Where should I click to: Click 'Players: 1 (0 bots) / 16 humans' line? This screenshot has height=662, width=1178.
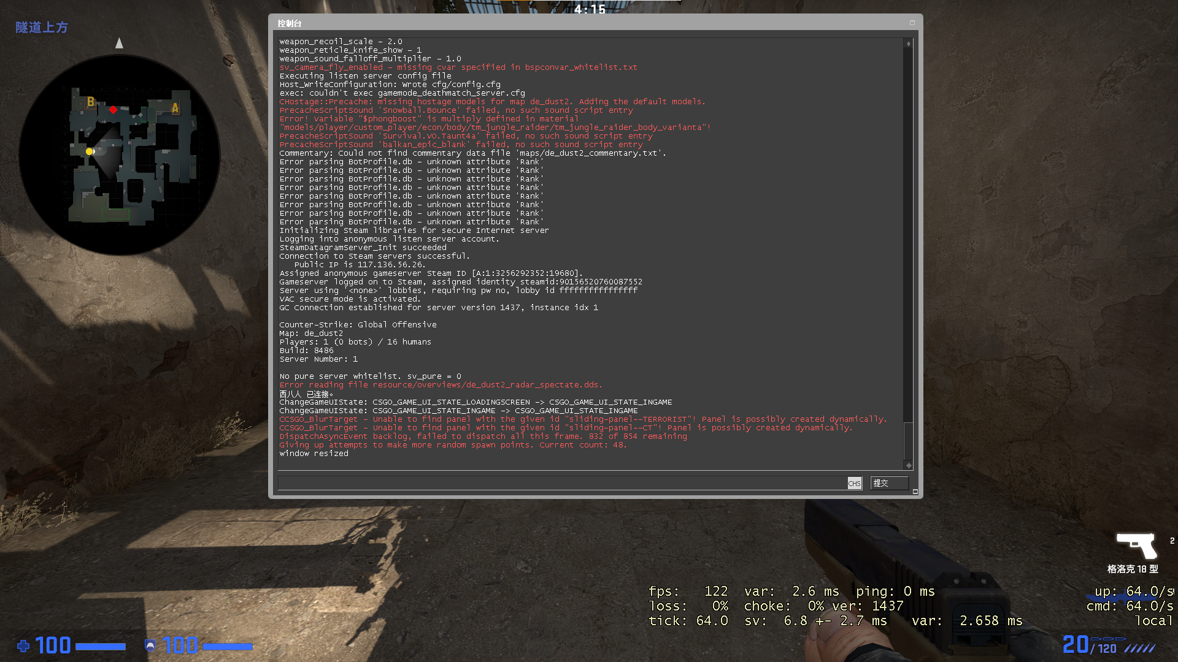(355, 342)
